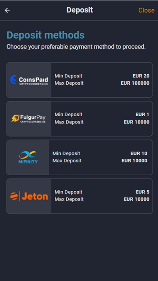The height and width of the screenshot is (281, 158).
Task: Close the Deposit panel
Action: pos(146,11)
